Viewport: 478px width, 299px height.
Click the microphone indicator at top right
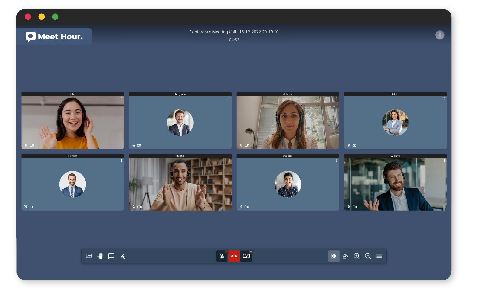tap(439, 35)
